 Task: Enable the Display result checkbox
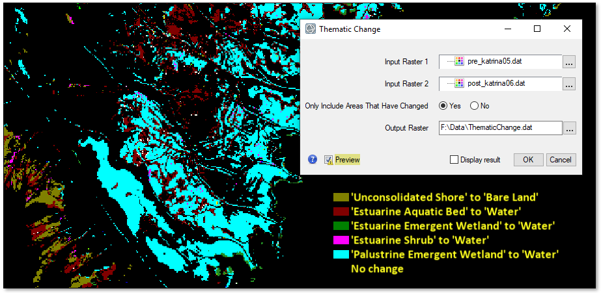454,160
